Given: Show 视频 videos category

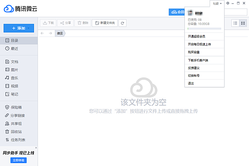Looking at the screenshot, I should (x=19, y=86).
